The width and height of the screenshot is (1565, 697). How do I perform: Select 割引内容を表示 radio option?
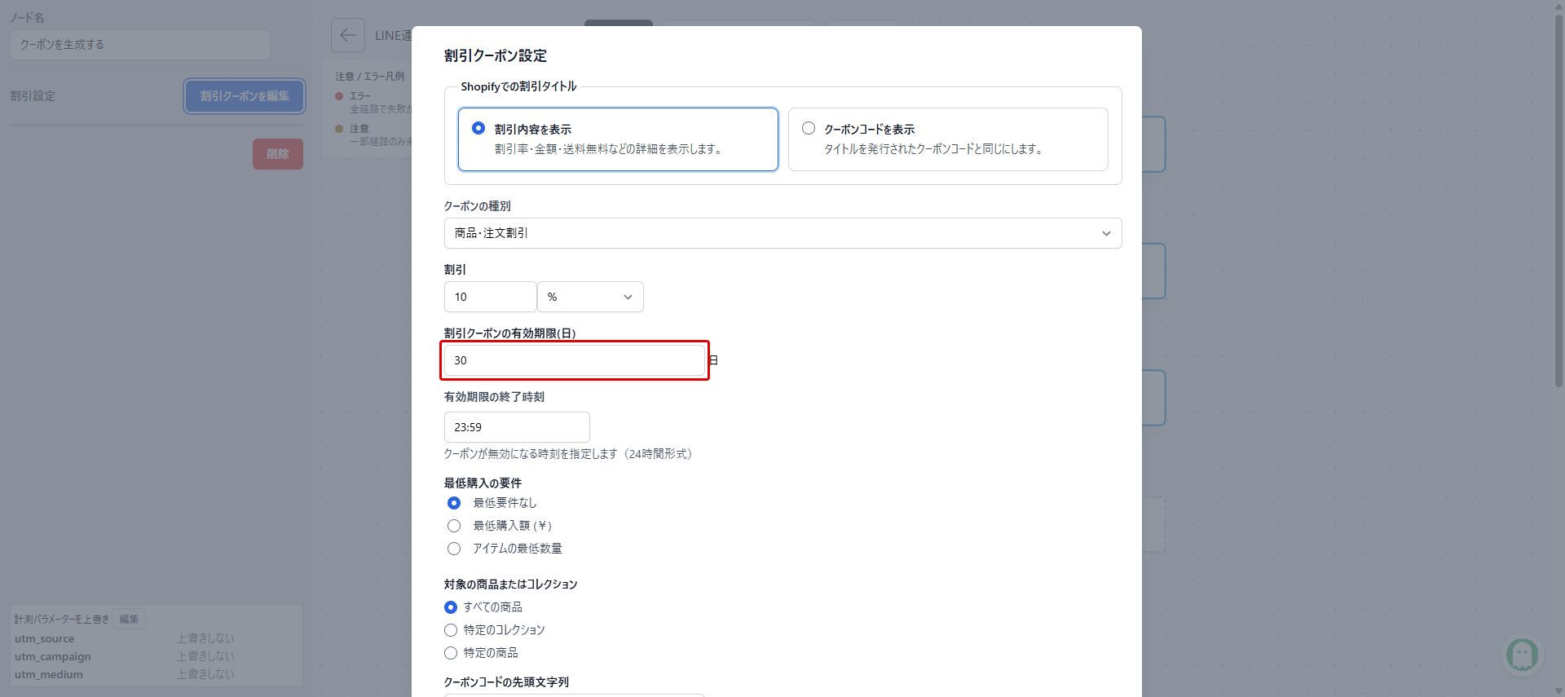tap(478, 128)
